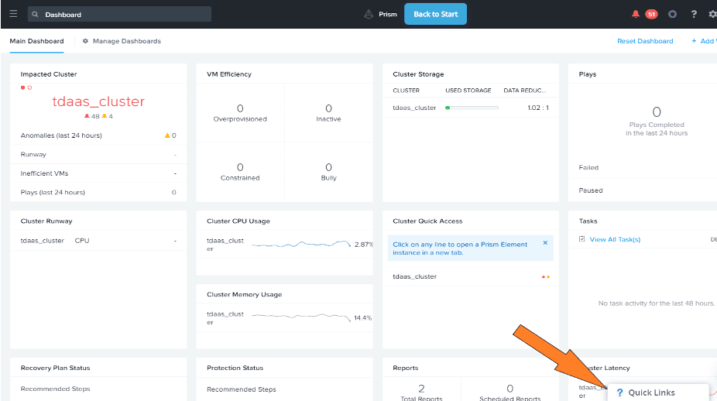
Task: Select the Inefficient VMs row
Action: coord(98,173)
